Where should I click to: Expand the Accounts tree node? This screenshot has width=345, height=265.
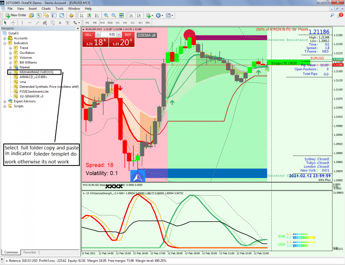pos(5,38)
